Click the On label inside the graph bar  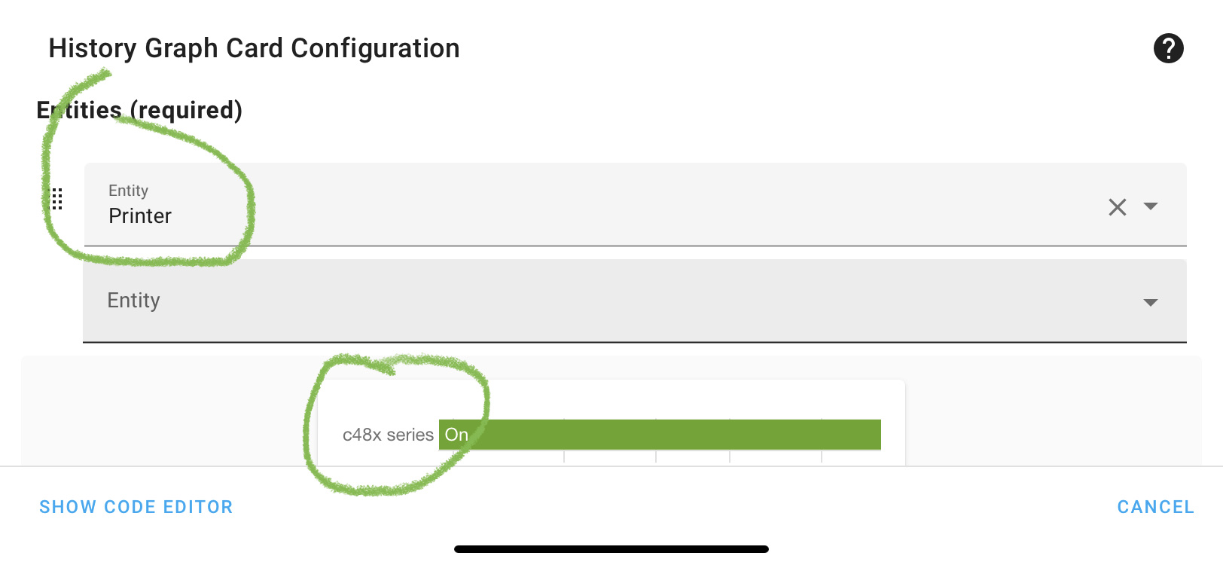pos(456,435)
